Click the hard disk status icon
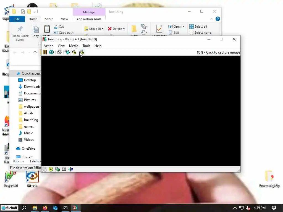283x212 pixels. [64, 169]
